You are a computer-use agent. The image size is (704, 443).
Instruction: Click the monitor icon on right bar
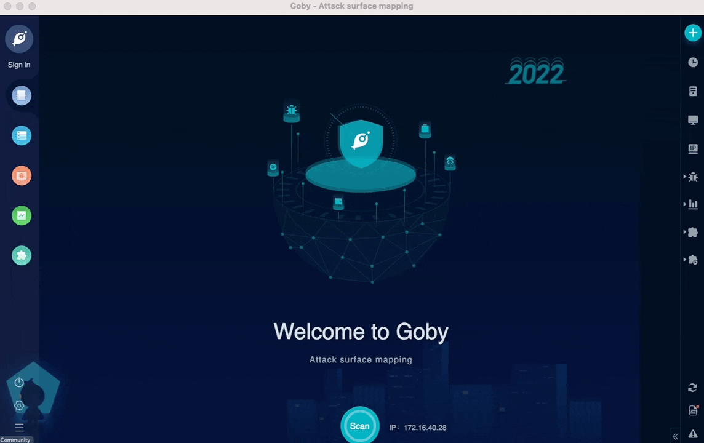693,120
